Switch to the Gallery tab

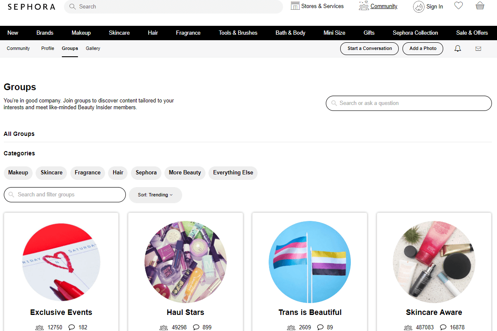click(x=93, y=48)
